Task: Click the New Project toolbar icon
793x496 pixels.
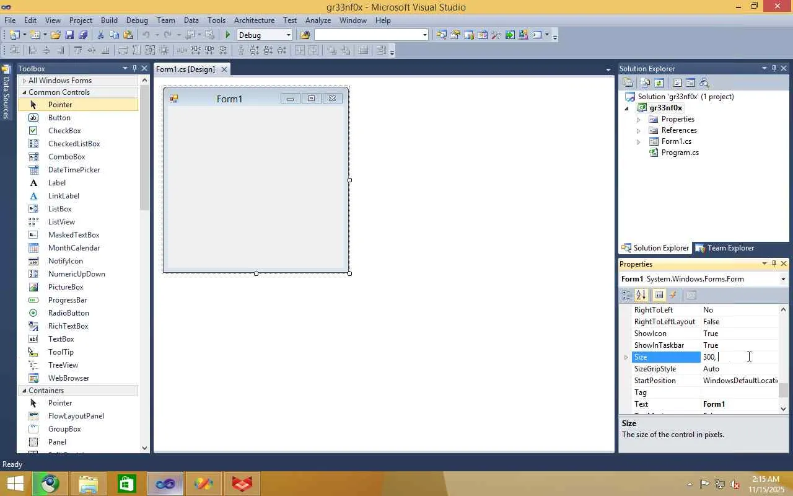Action: pyautogui.click(x=15, y=35)
